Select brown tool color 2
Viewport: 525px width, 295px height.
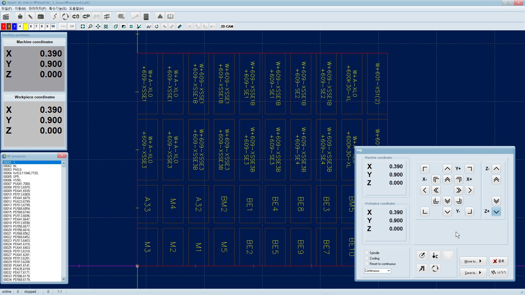(x=9, y=26)
